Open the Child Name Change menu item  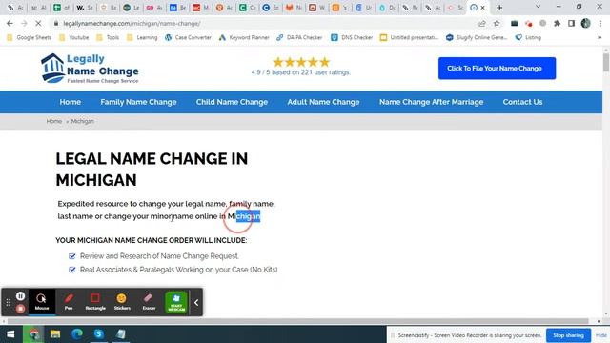coord(232,102)
